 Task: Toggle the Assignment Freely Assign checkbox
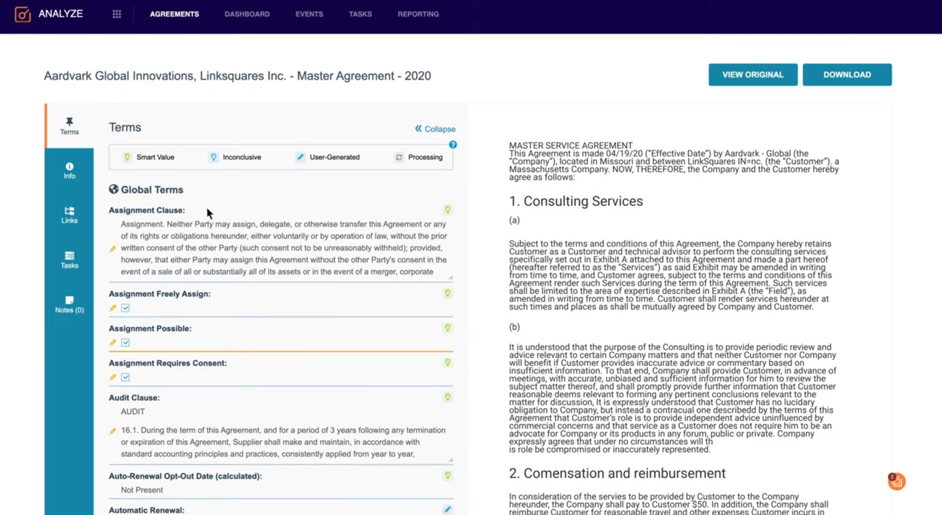(x=125, y=308)
